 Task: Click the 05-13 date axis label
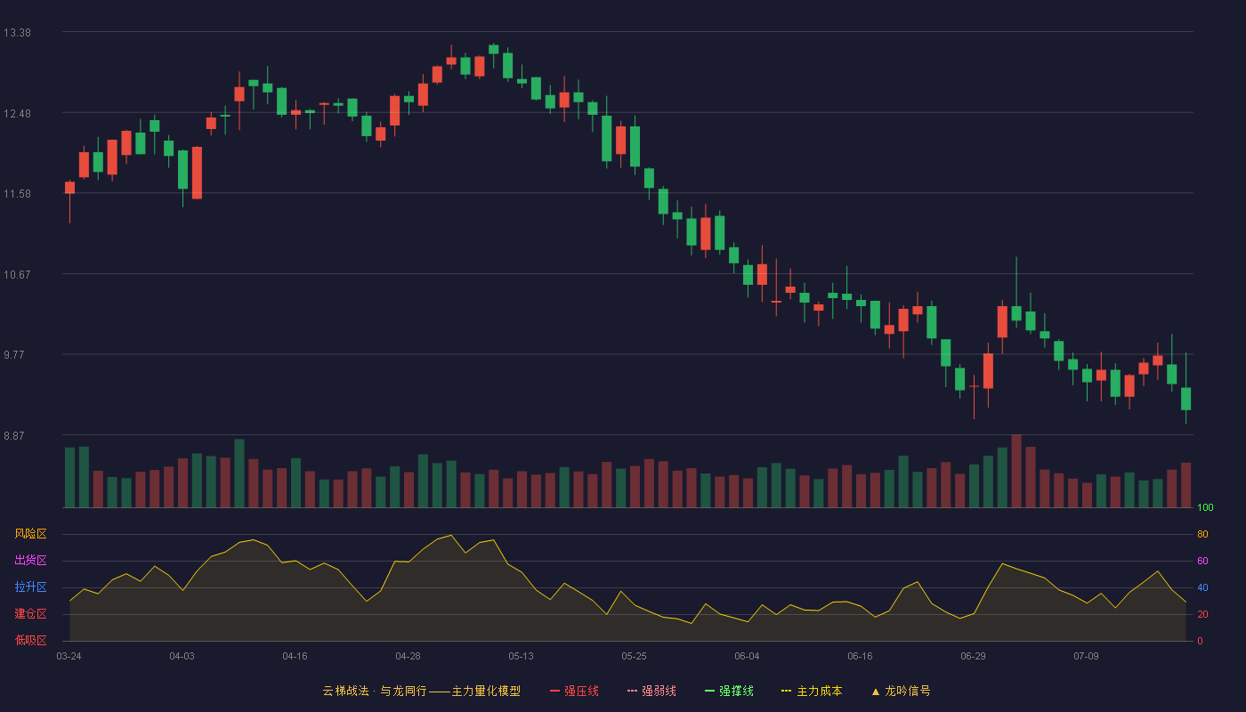pyautogui.click(x=521, y=656)
